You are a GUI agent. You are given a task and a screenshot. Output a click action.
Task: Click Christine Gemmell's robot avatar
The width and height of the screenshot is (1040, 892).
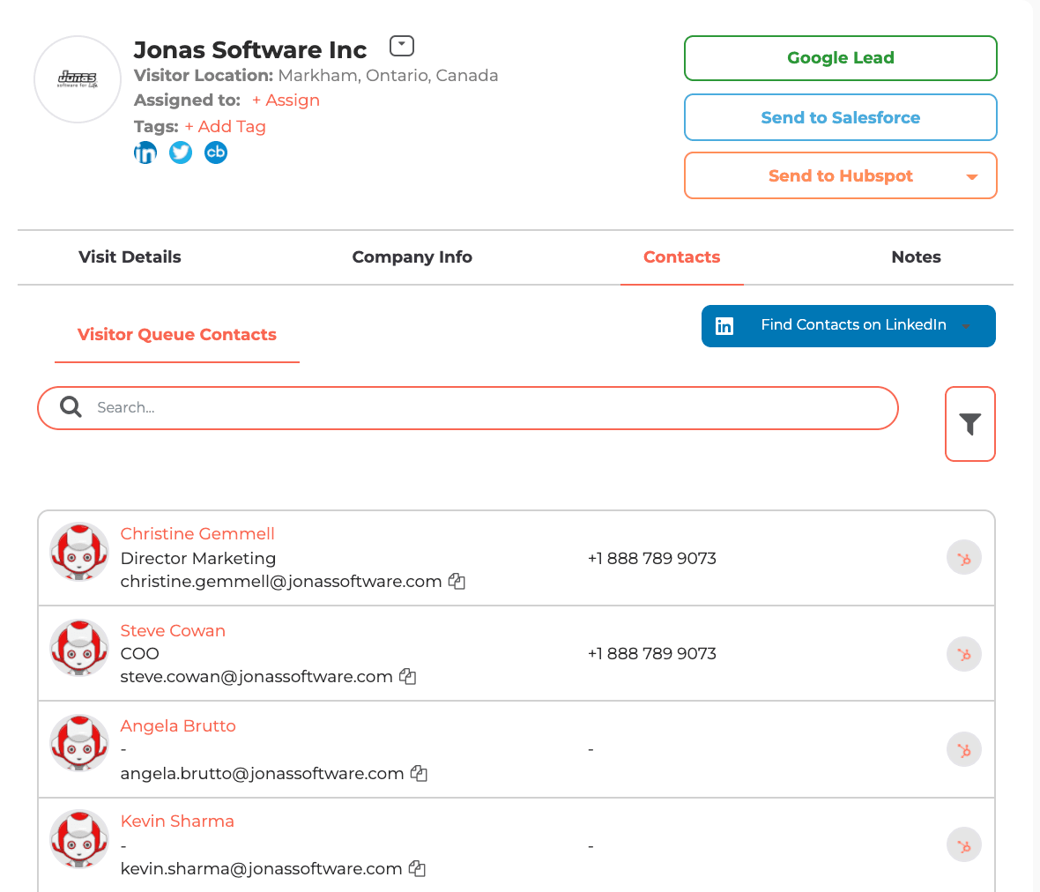(79, 552)
